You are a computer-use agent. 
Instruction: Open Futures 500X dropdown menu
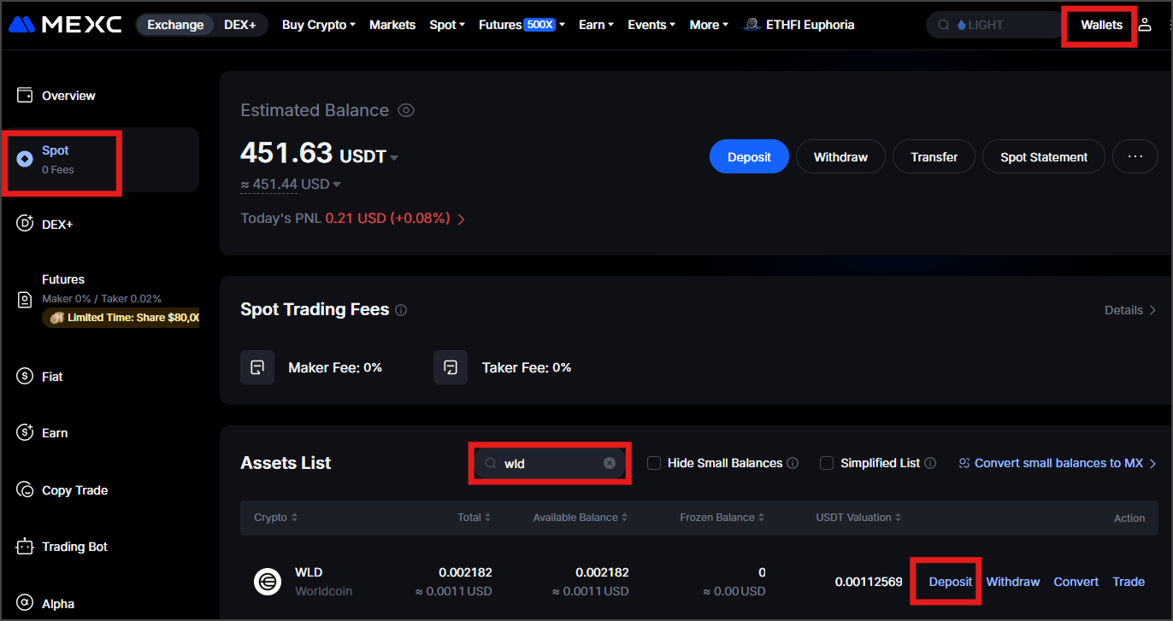[522, 25]
